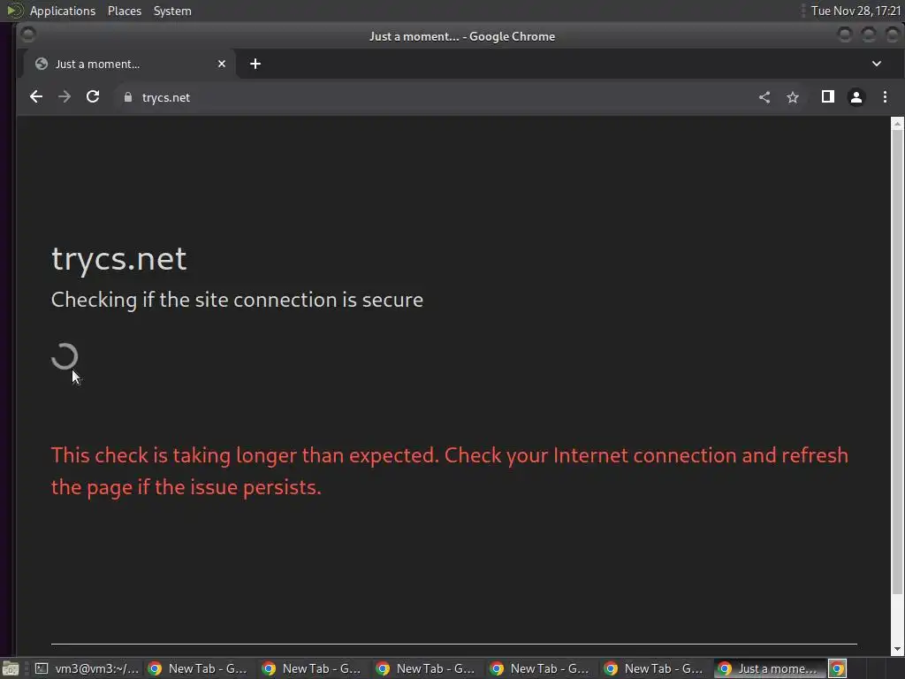Image resolution: width=905 pixels, height=679 pixels.
Task: Open the Chrome profile menu
Action: pyautogui.click(x=856, y=97)
